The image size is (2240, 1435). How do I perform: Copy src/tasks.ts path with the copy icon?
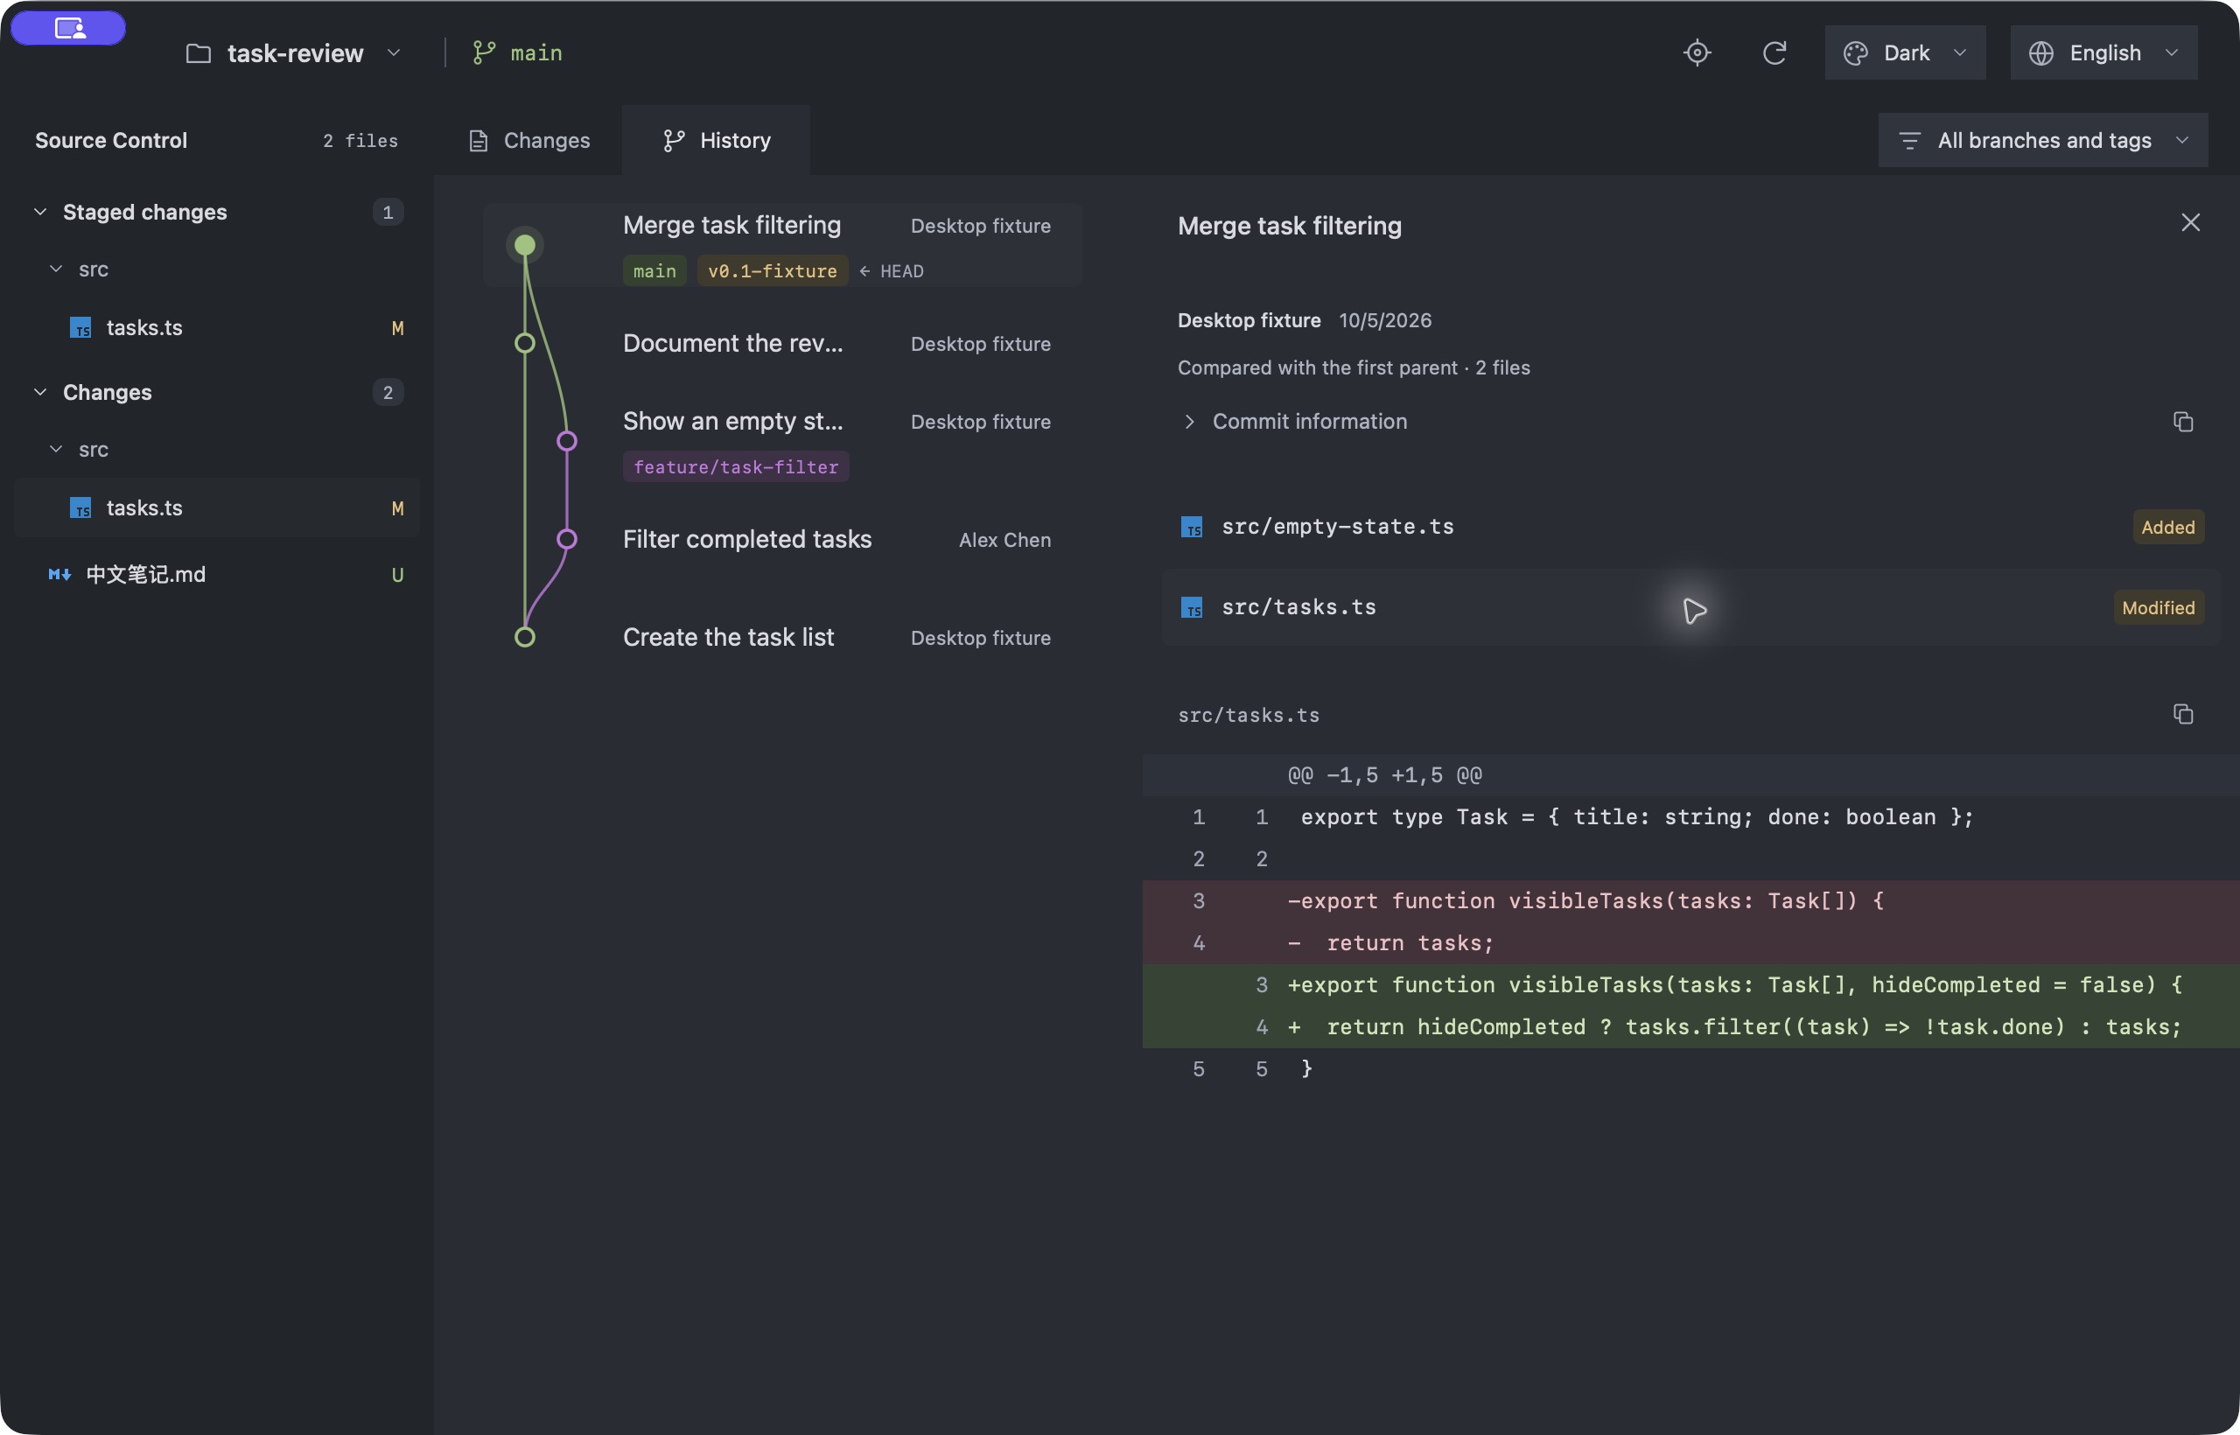coord(2183,714)
